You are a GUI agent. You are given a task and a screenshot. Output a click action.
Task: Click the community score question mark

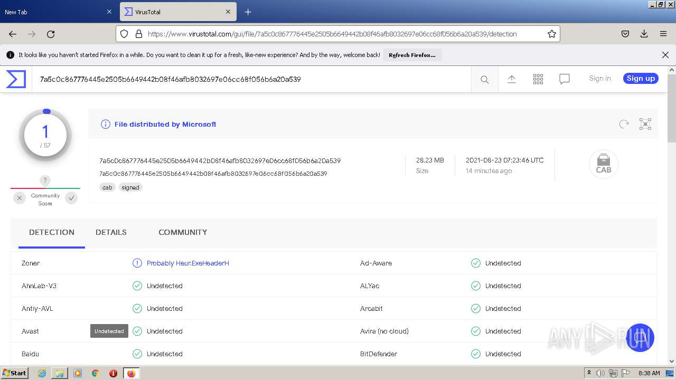tap(45, 180)
